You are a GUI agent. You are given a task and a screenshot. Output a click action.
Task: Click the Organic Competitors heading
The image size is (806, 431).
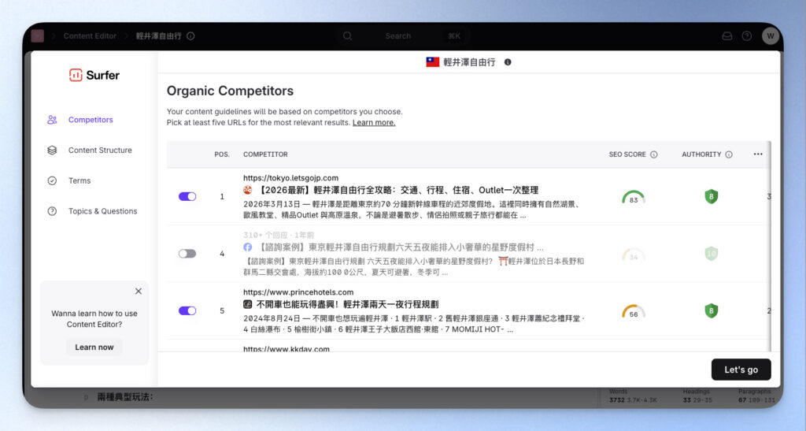(x=230, y=91)
